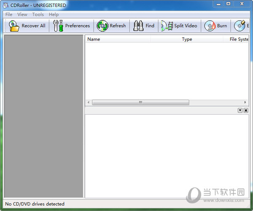Click the partially visible disc eraser icon
The width and height of the screenshot is (253, 211).
(x=240, y=26)
